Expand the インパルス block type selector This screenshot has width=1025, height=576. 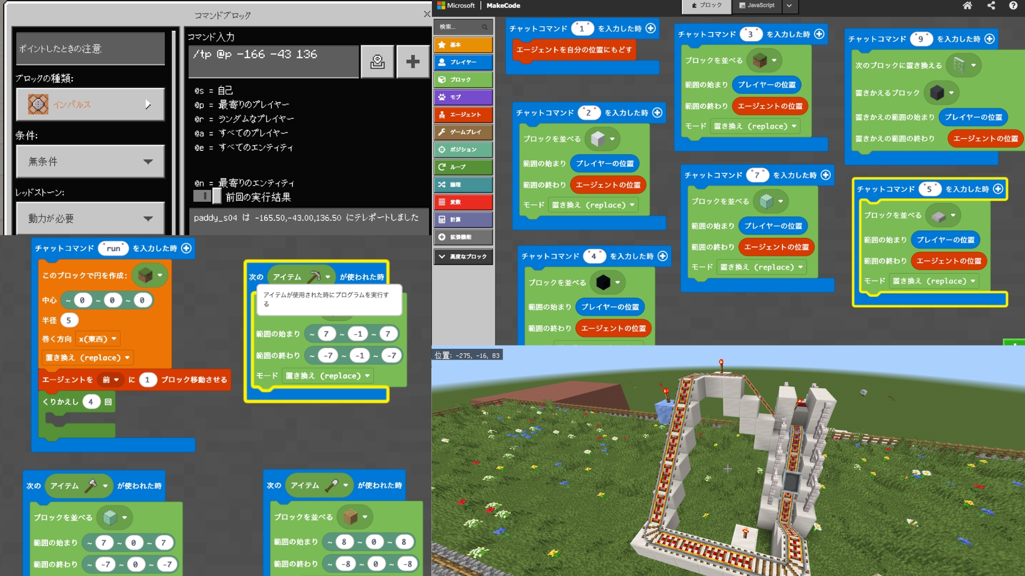click(x=90, y=105)
